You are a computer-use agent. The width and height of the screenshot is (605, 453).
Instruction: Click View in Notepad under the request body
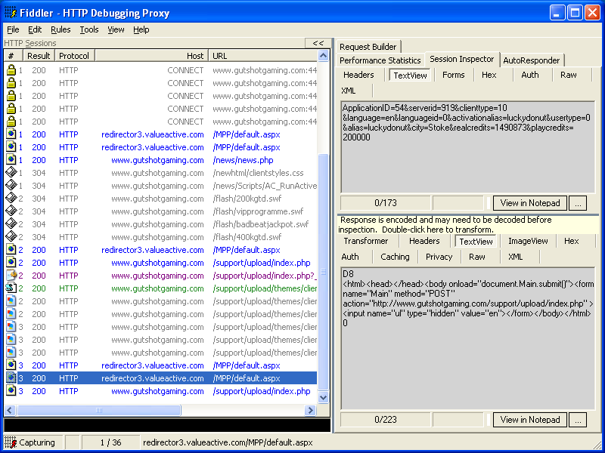tap(530, 203)
